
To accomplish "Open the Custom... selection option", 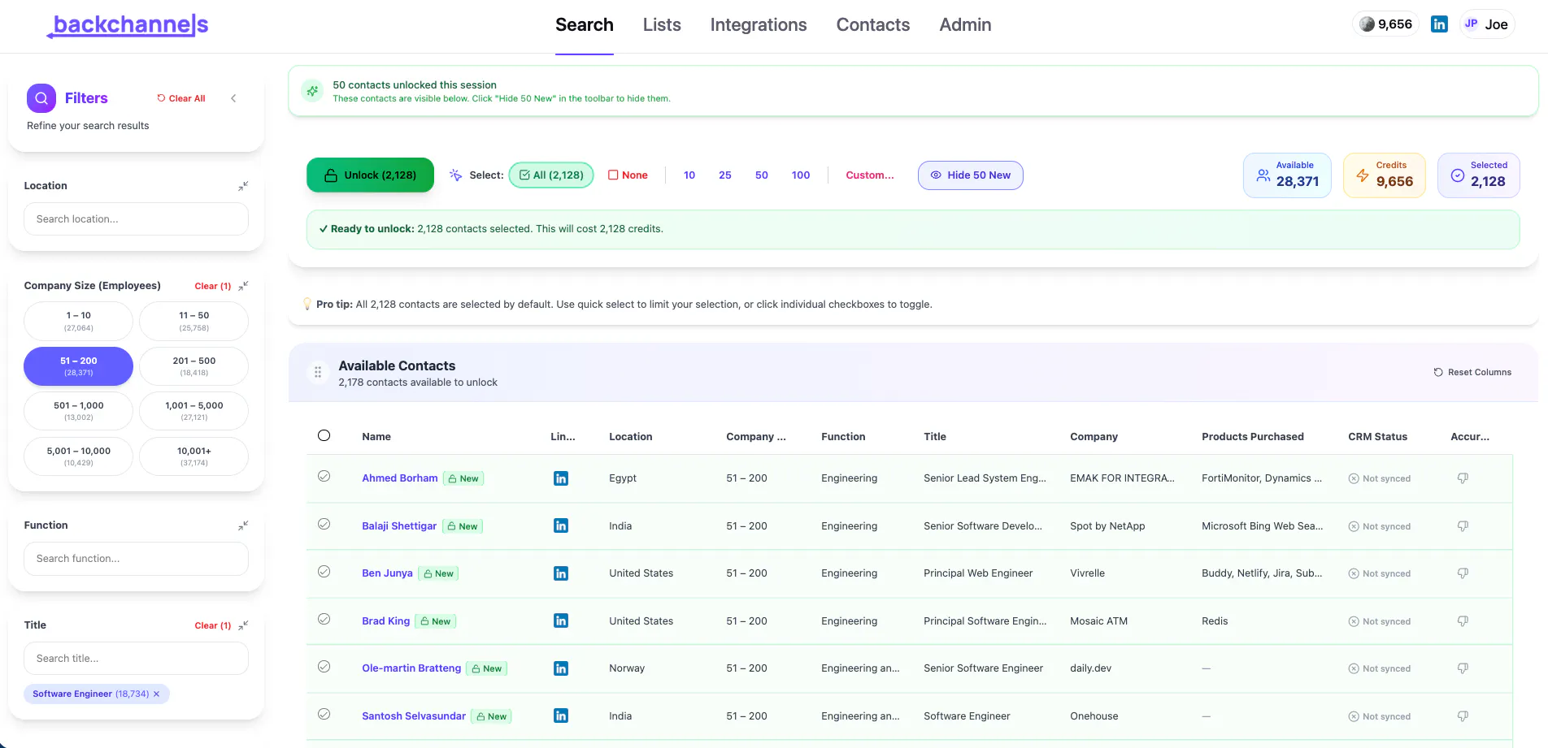I will click(x=869, y=175).
